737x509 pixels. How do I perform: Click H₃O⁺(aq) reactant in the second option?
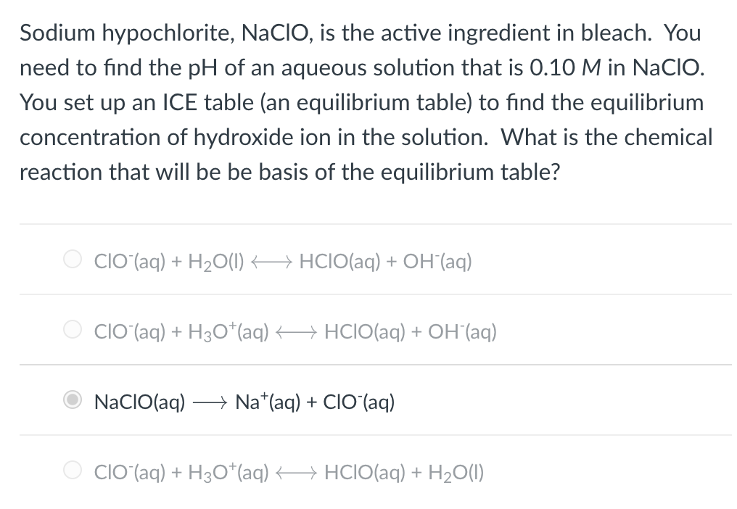tap(228, 332)
